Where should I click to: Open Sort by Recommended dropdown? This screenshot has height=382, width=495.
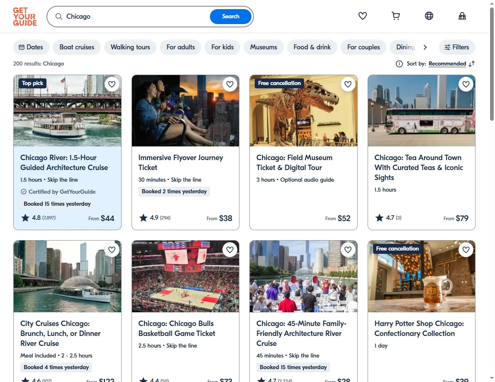(447, 64)
